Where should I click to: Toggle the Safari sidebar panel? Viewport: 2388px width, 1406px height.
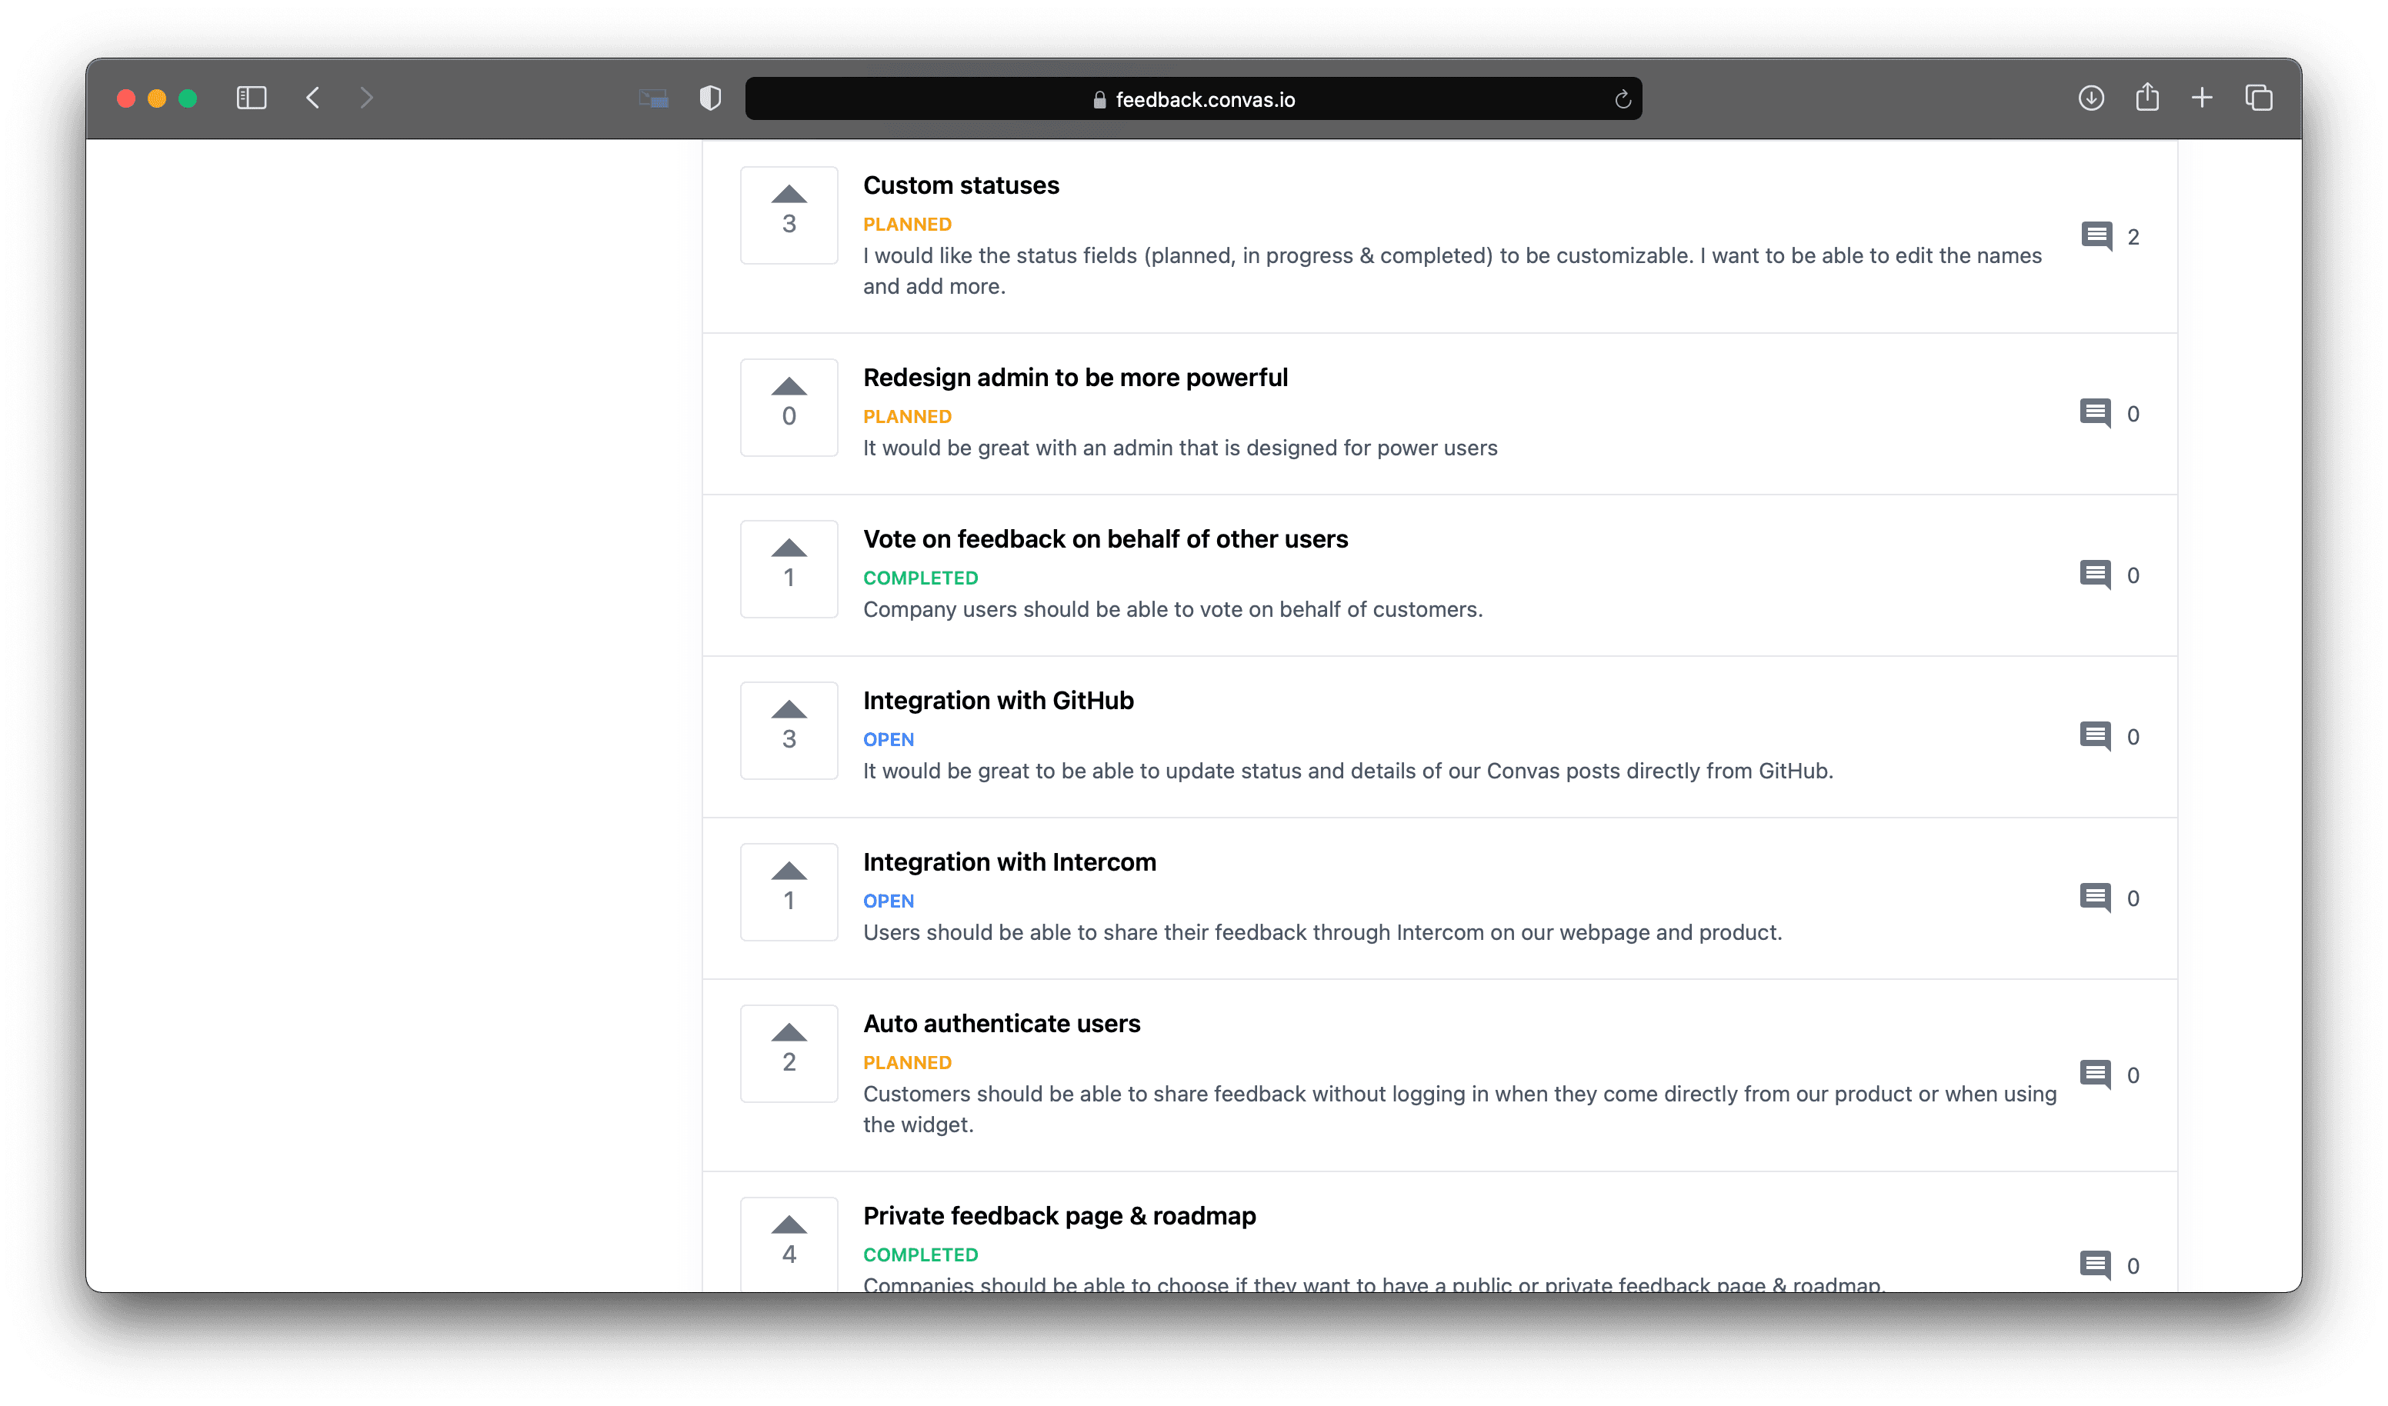(251, 98)
